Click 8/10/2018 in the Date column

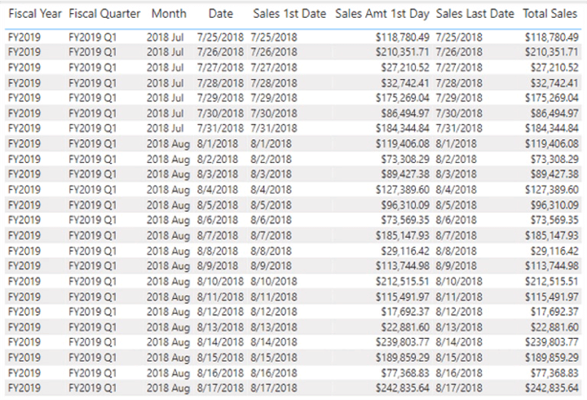(x=220, y=281)
